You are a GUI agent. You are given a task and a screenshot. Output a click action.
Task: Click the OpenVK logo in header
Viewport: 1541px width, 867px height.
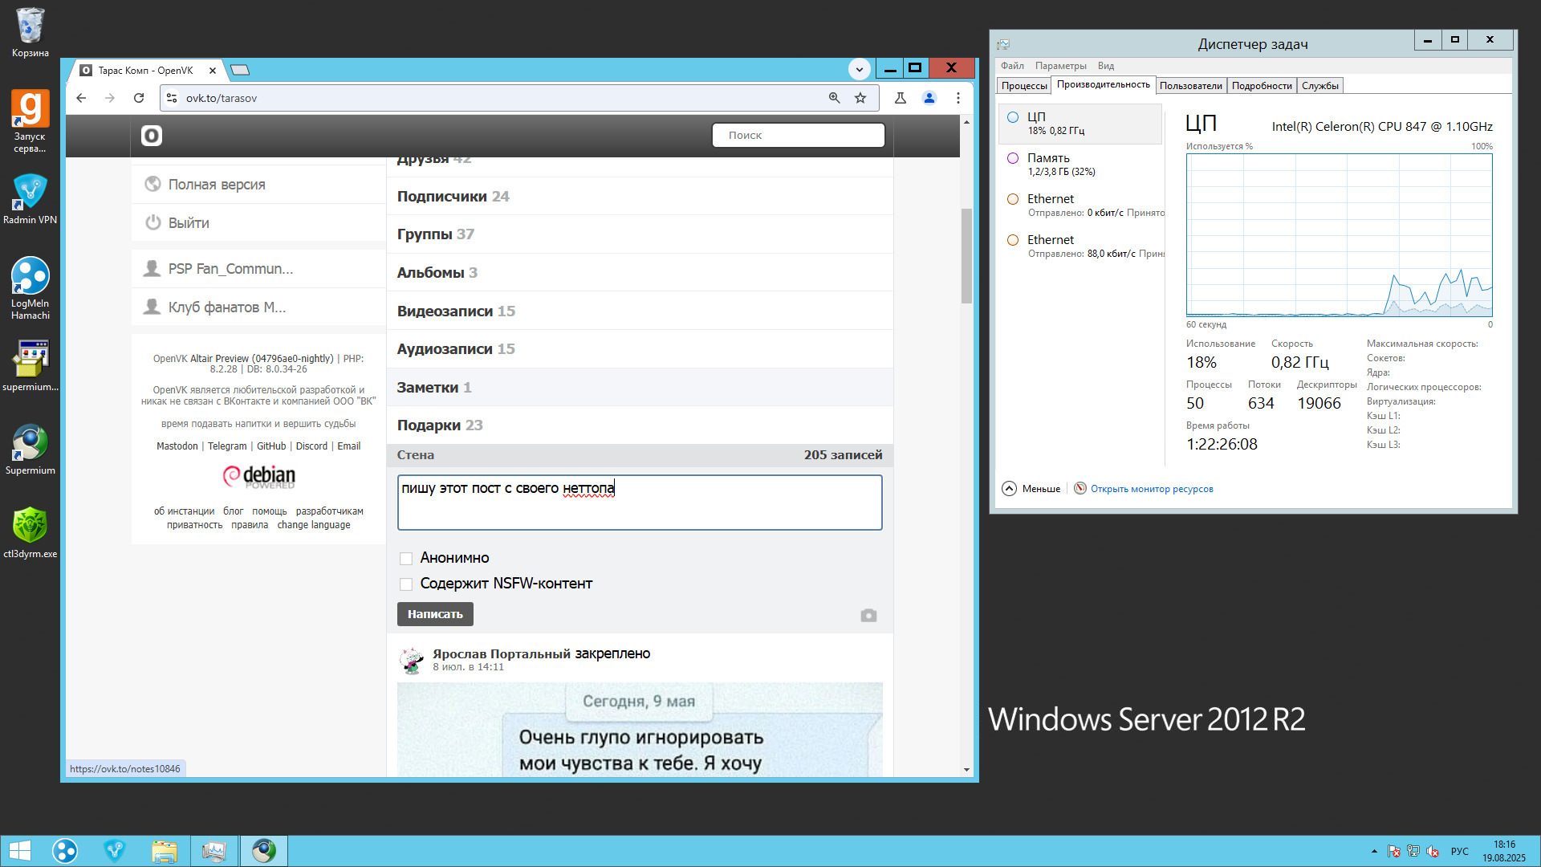pos(152,136)
